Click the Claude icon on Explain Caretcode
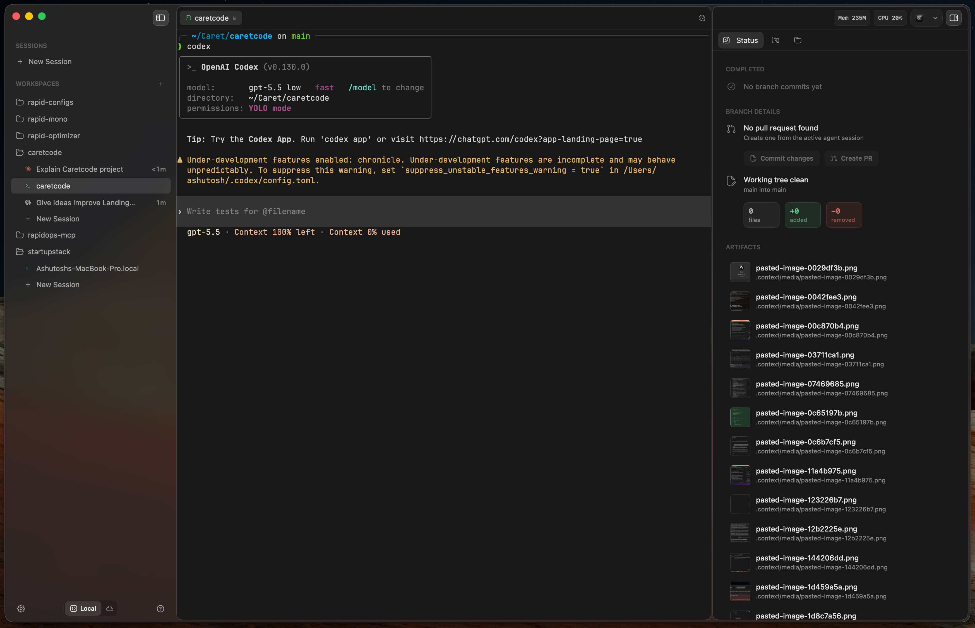975x628 pixels. click(x=28, y=169)
